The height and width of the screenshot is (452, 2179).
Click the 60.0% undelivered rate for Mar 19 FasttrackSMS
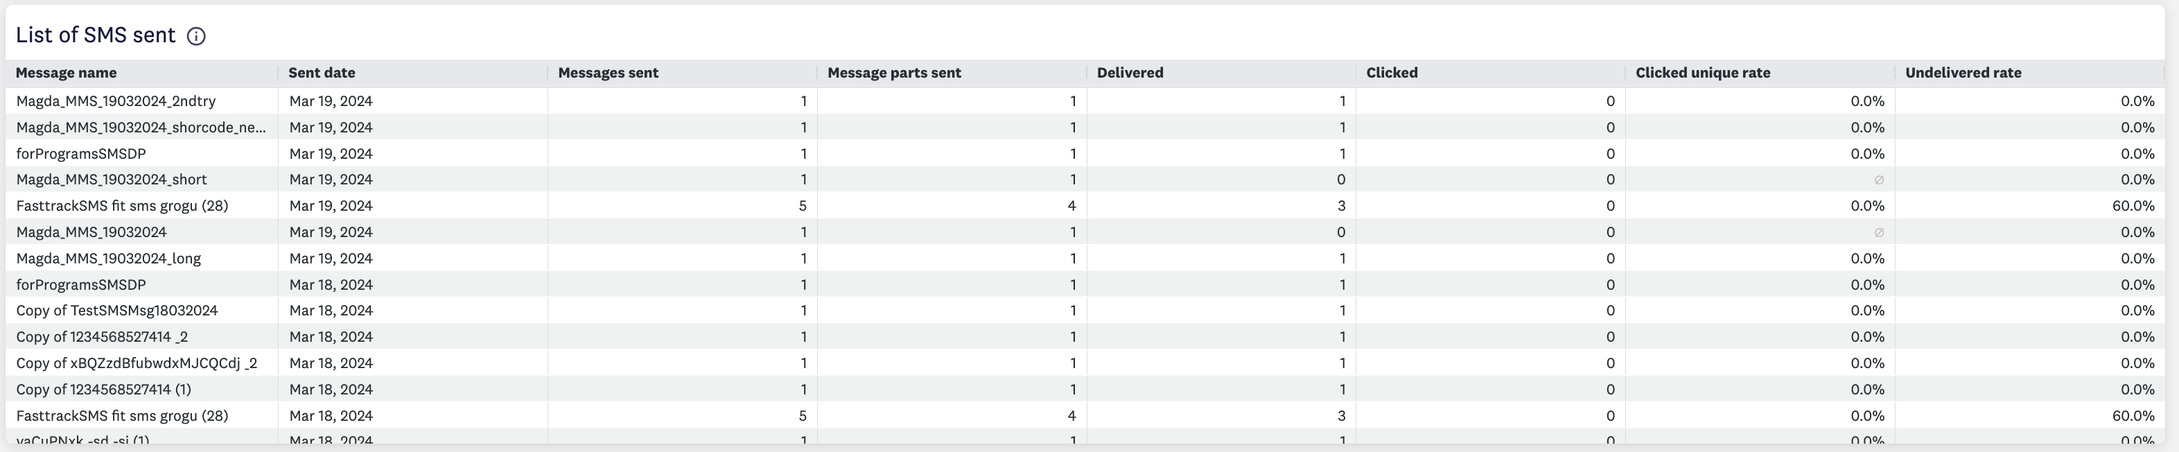pos(2133,206)
